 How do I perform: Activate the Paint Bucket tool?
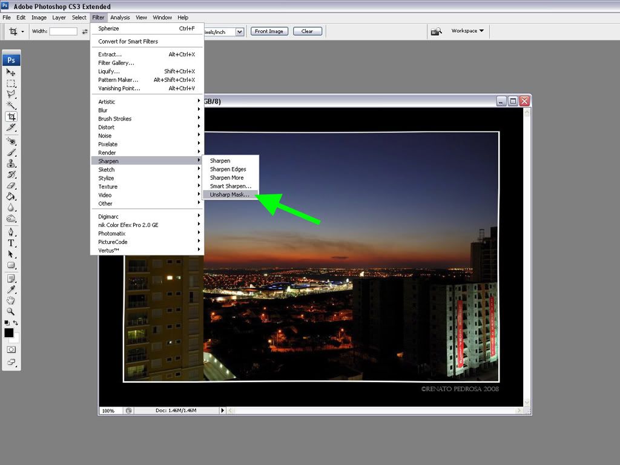point(11,197)
